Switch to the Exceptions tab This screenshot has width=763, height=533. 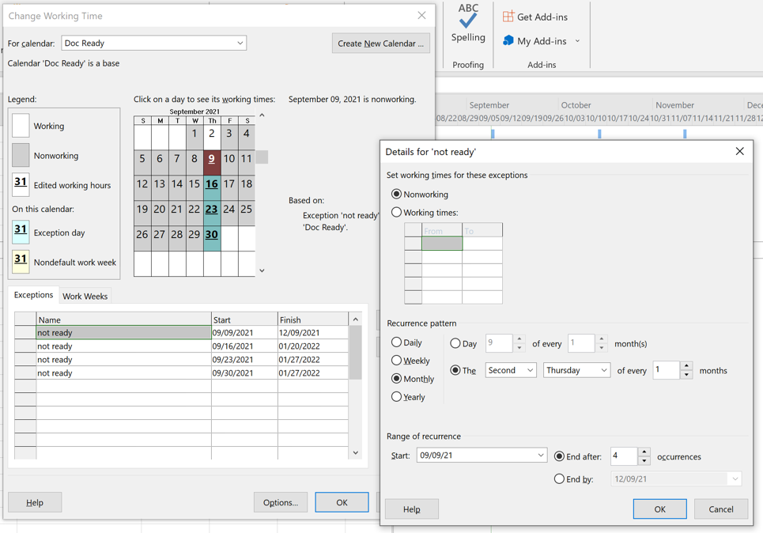(33, 295)
